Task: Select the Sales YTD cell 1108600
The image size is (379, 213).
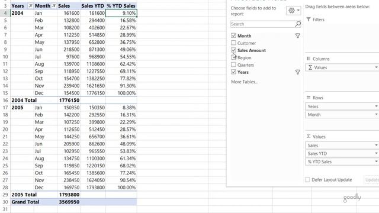Action: tap(93, 64)
